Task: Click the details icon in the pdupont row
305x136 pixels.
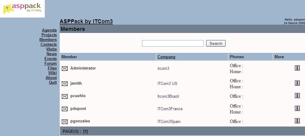Action: pos(297,108)
